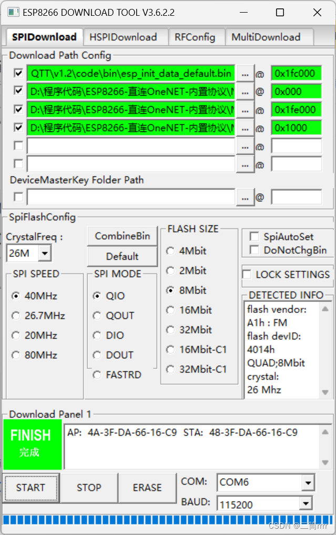This screenshot has width=336, height=535.
Task: Click the ESP8266 app icon in title bar
Action: (x=13, y=13)
